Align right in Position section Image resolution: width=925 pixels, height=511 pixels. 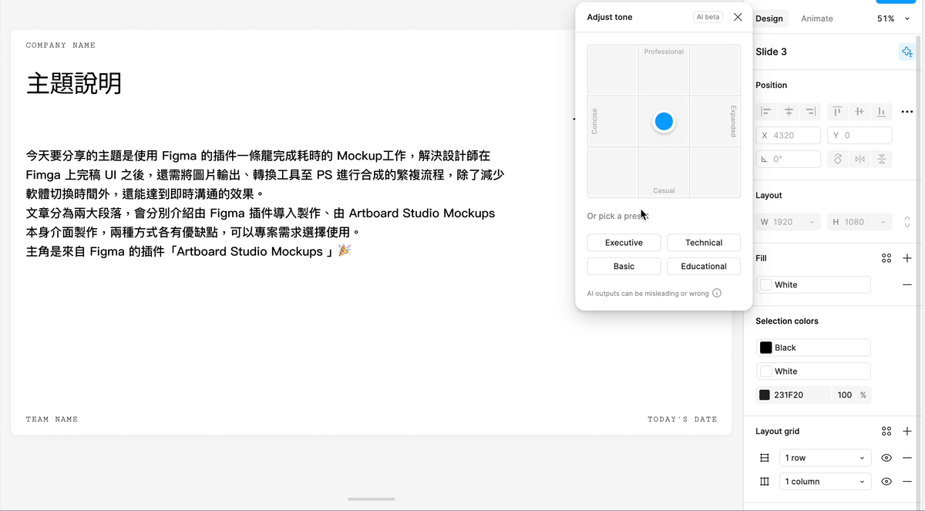pos(810,112)
